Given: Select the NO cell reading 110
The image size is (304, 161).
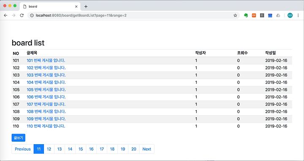Looking at the screenshot, I should tap(16, 126).
